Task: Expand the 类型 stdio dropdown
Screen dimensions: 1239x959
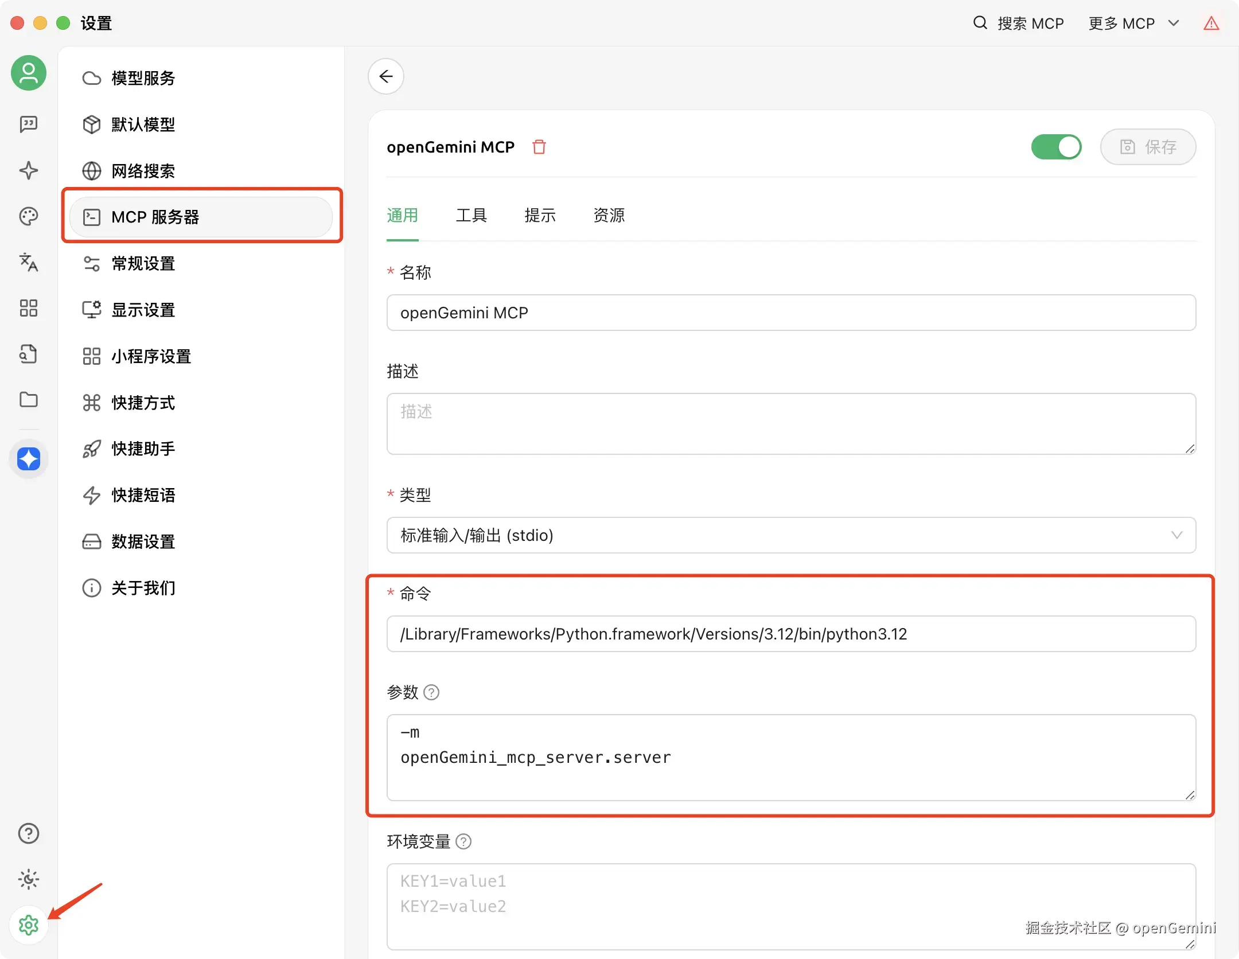Action: tap(791, 535)
